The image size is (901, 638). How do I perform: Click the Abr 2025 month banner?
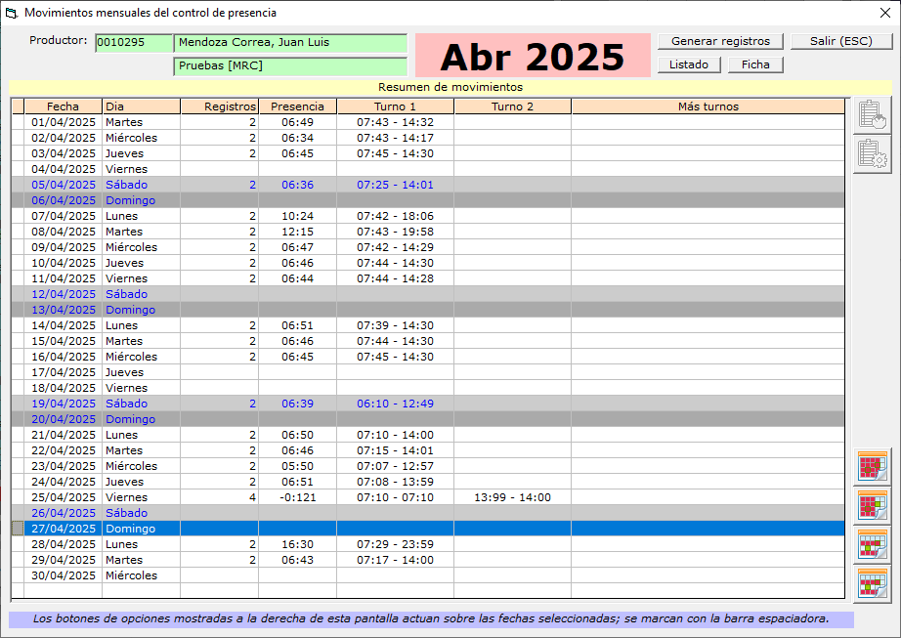532,57
